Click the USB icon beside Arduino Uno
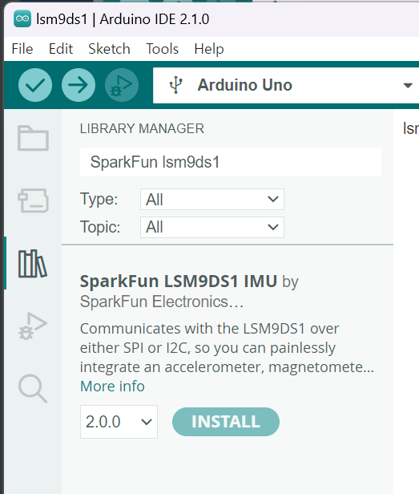419x494 pixels. [175, 85]
